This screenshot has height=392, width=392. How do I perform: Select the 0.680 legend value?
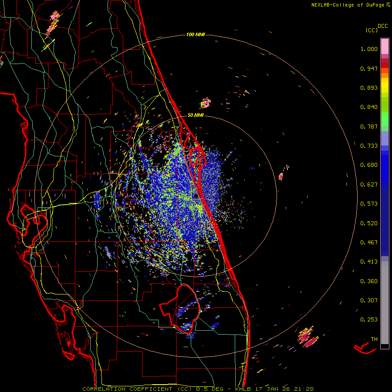click(369, 165)
